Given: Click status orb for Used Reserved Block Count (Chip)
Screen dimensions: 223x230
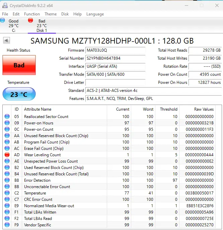Looking at the screenshot, I should [7, 167].
